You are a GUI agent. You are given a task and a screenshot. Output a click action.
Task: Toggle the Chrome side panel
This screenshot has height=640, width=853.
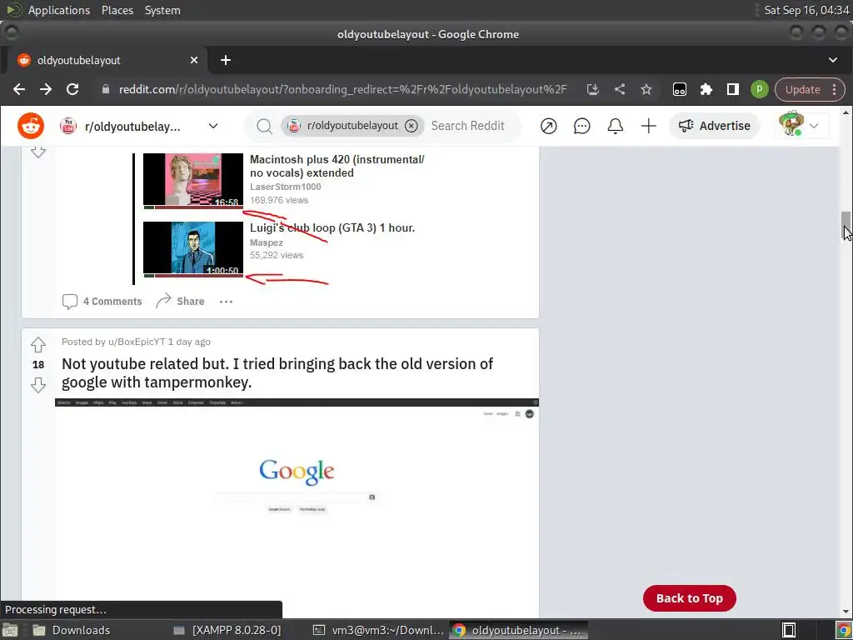733,89
